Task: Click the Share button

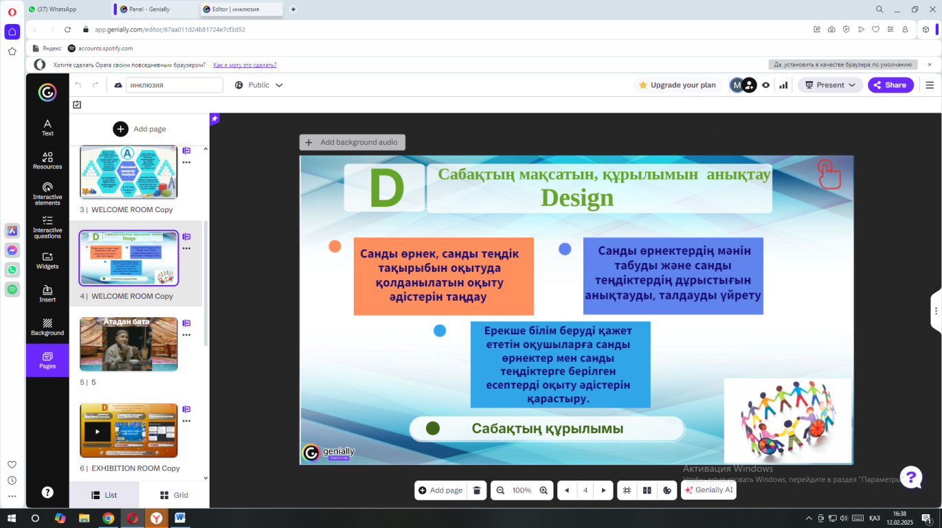Action: point(890,85)
